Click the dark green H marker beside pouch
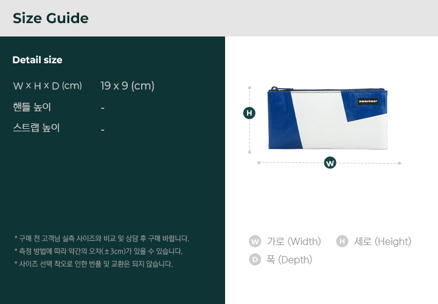This screenshot has width=438, height=304. (249, 113)
